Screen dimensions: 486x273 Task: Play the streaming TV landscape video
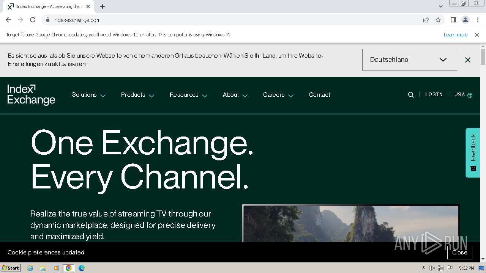tap(350, 224)
